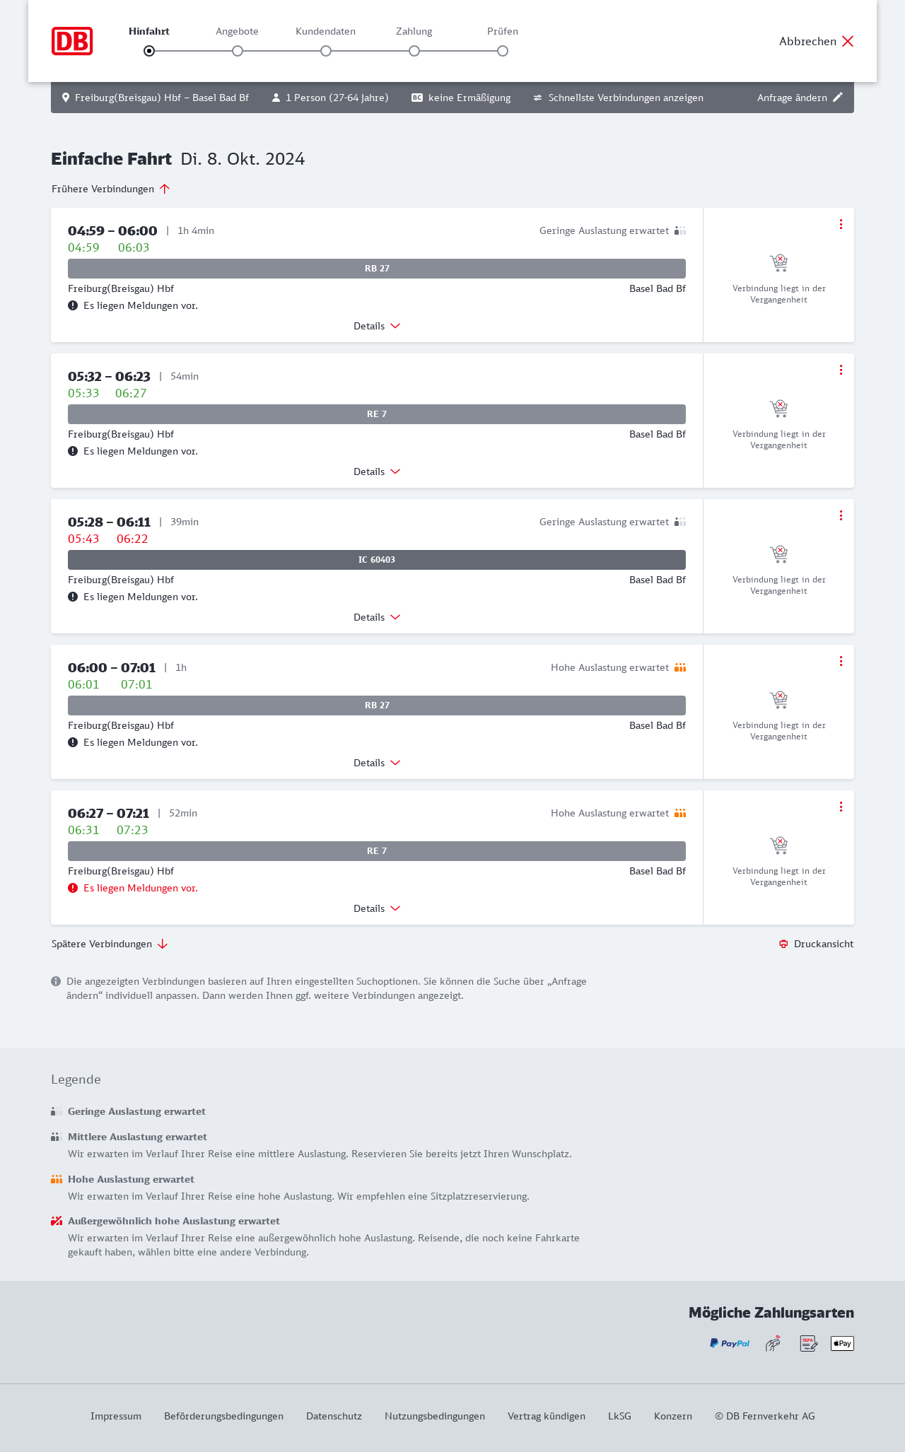Expand Details for the 06:00 RB 27 connection

point(377,763)
